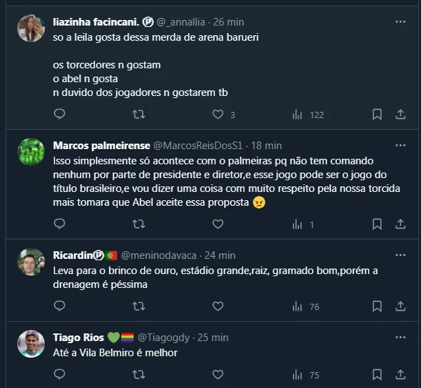Bookmark liazinha facincani's tweet
Image resolution: width=421 pixels, height=388 pixels.
(x=377, y=115)
